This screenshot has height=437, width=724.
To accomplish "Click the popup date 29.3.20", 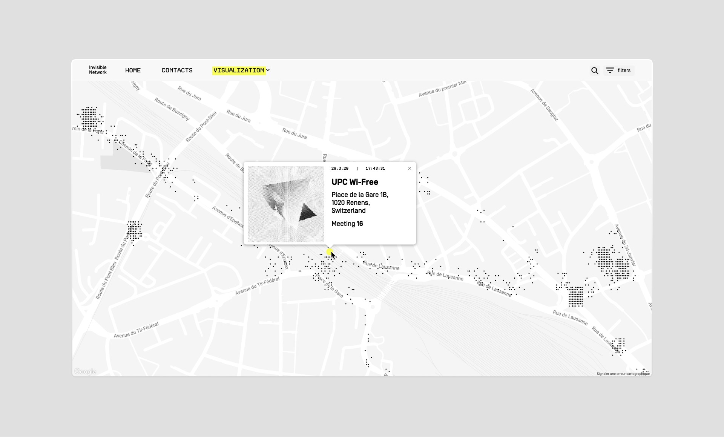I will pos(340,169).
